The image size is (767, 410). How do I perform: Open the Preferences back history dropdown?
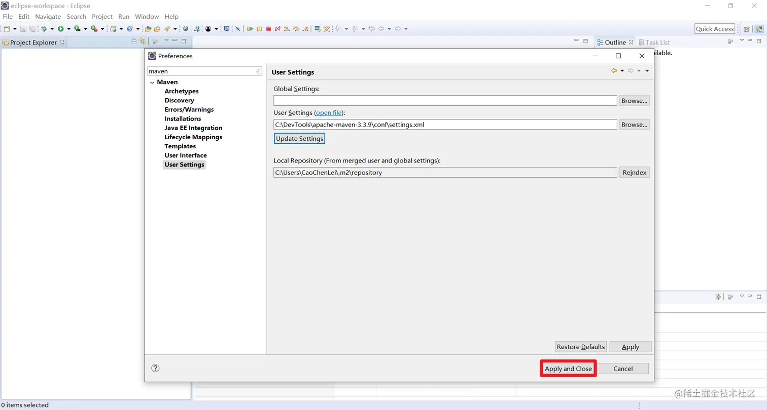tap(622, 71)
